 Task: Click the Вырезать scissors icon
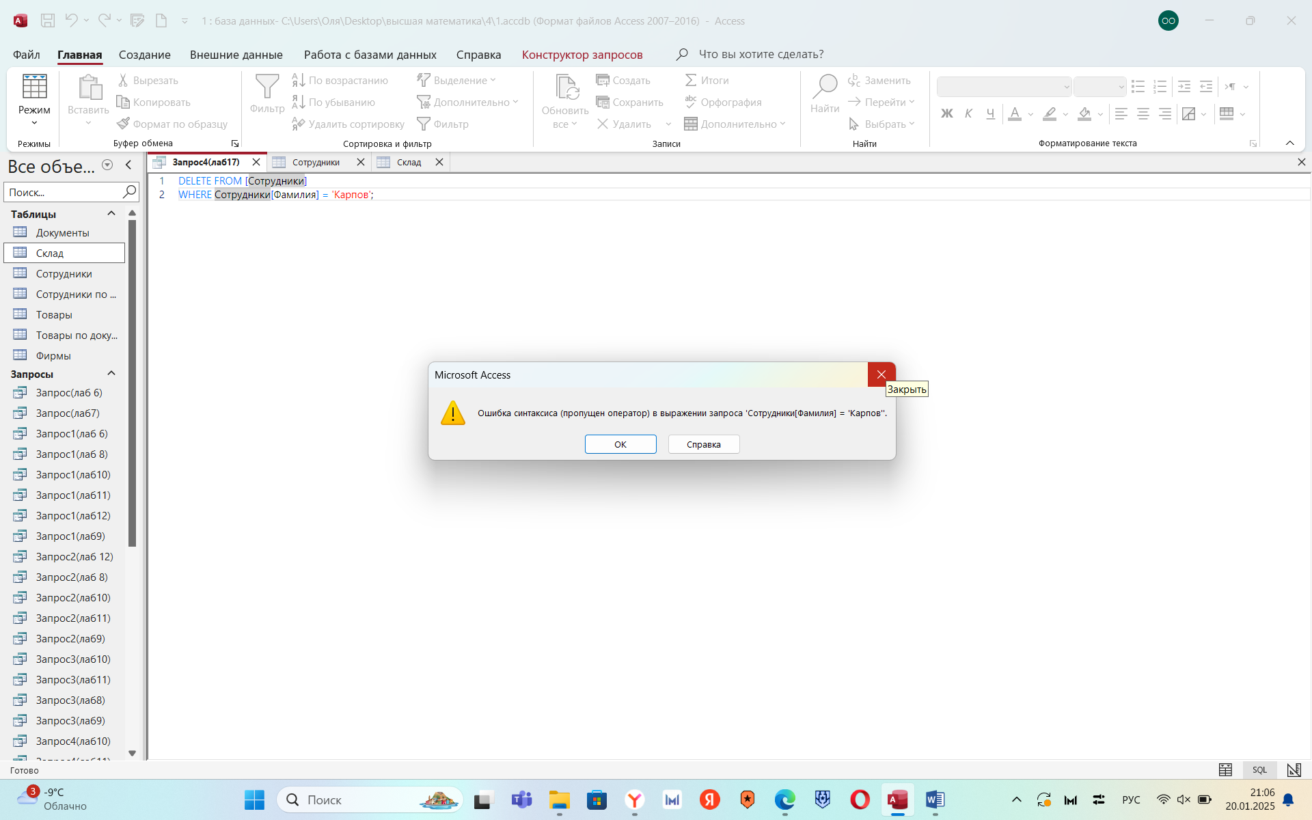click(123, 81)
